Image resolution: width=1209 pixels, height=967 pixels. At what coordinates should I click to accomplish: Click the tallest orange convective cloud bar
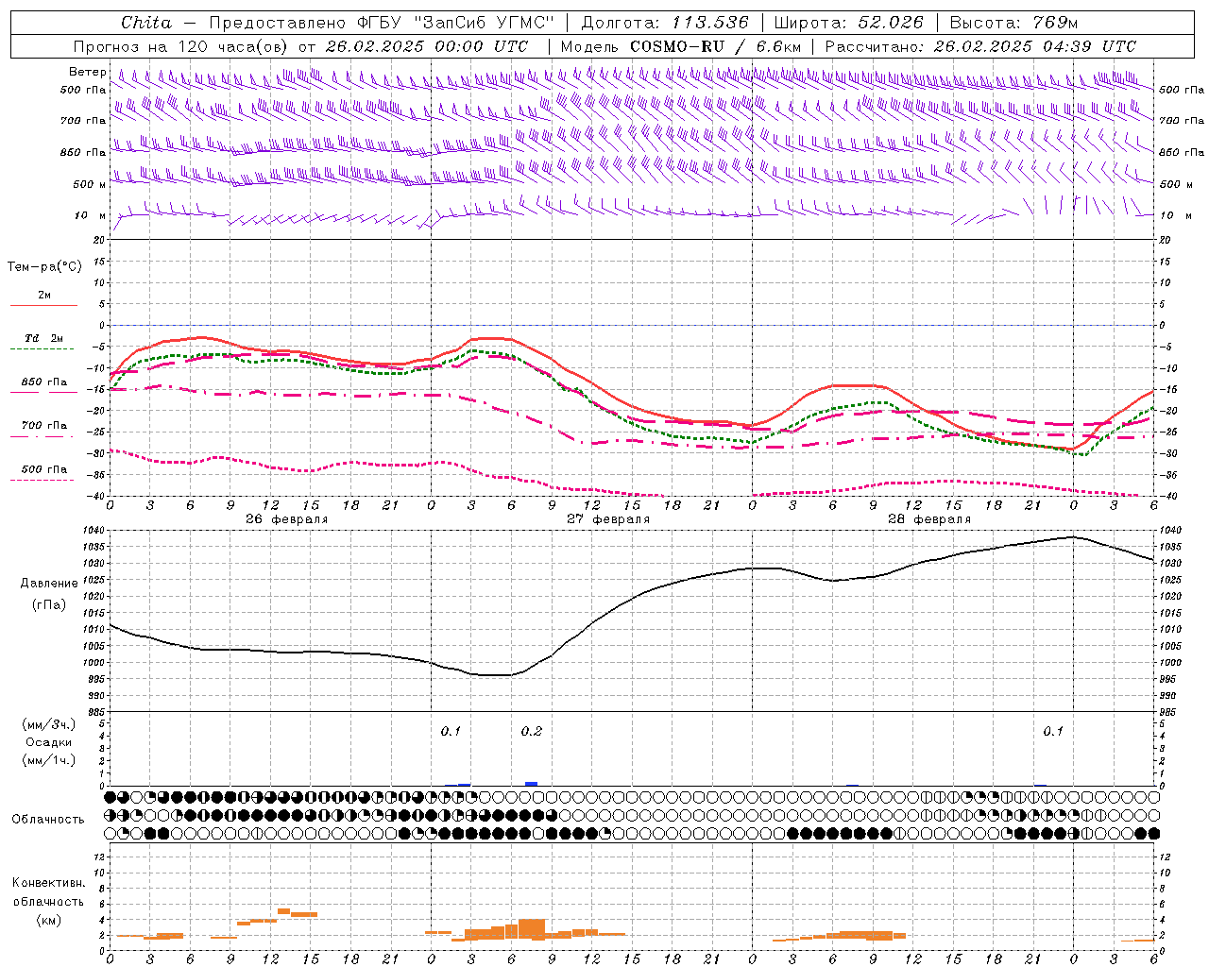coord(532,927)
